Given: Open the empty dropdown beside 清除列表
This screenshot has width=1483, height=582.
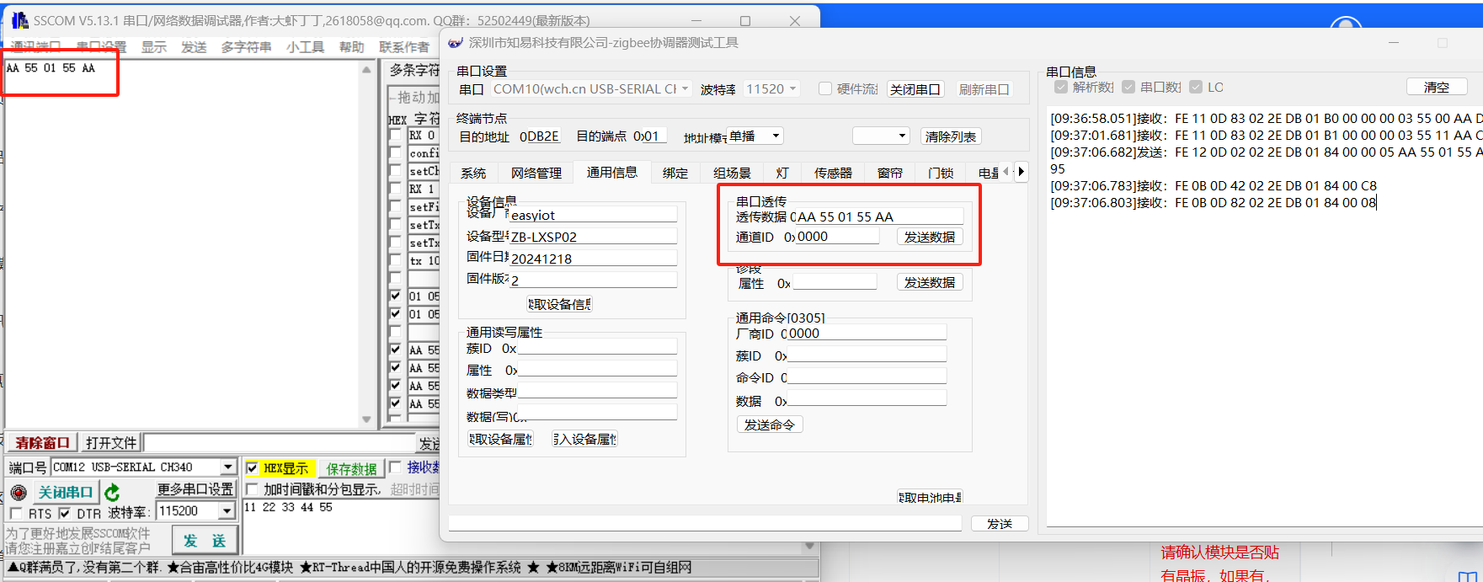Looking at the screenshot, I should click(x=901, y=136).
